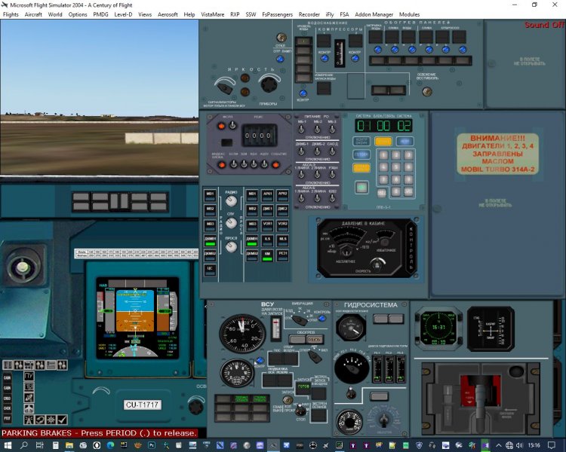Toggle the МБ-1 power switch
566x452 pixels.
302,130
